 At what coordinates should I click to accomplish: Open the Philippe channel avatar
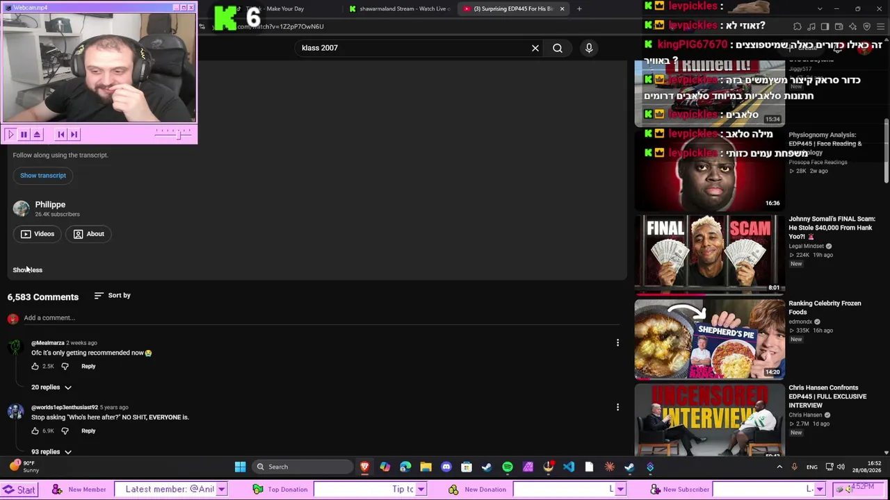click(22, 208)
